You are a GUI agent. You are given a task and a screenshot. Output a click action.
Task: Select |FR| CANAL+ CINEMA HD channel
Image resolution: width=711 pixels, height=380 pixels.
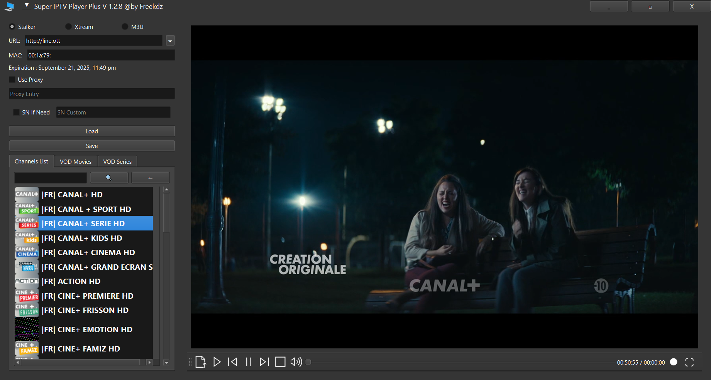coord(84,252)
